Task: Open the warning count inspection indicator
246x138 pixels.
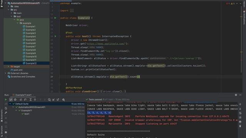Action: point(233,3)
